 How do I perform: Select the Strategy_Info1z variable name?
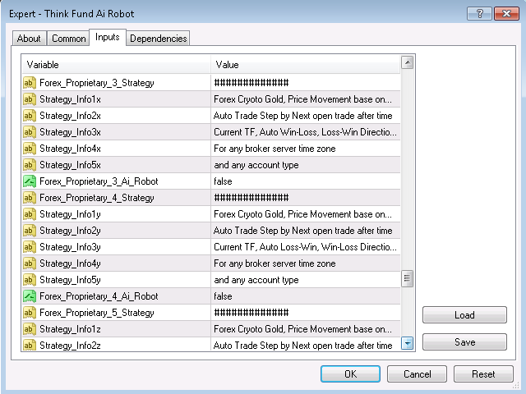click(70, 329)
